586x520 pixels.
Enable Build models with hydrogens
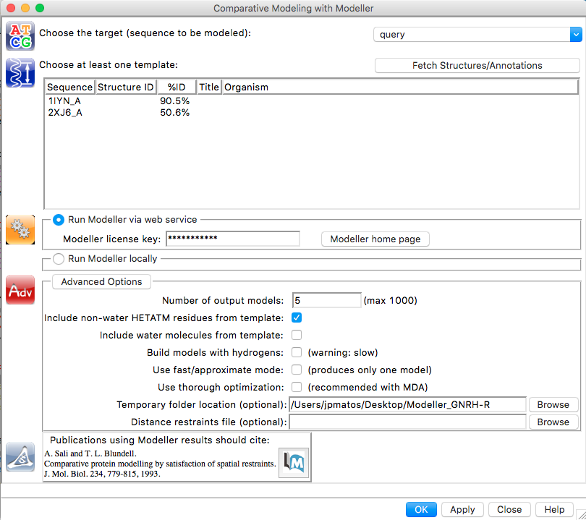click(x=297, y=352)
